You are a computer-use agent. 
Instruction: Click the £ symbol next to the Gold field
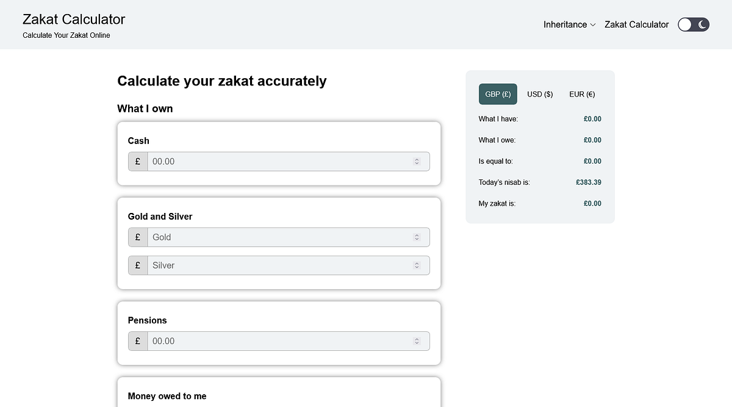pyautogui.click(x=137, y=237)
